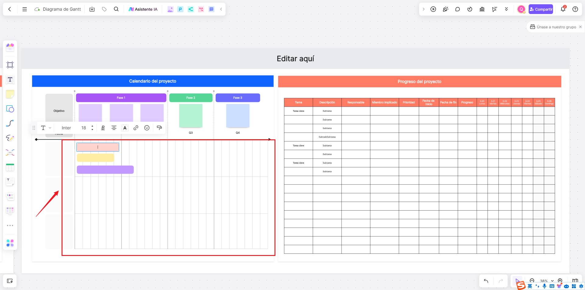
Task: Collapse the AI tools strip chevron
Action: click(221, 9)
